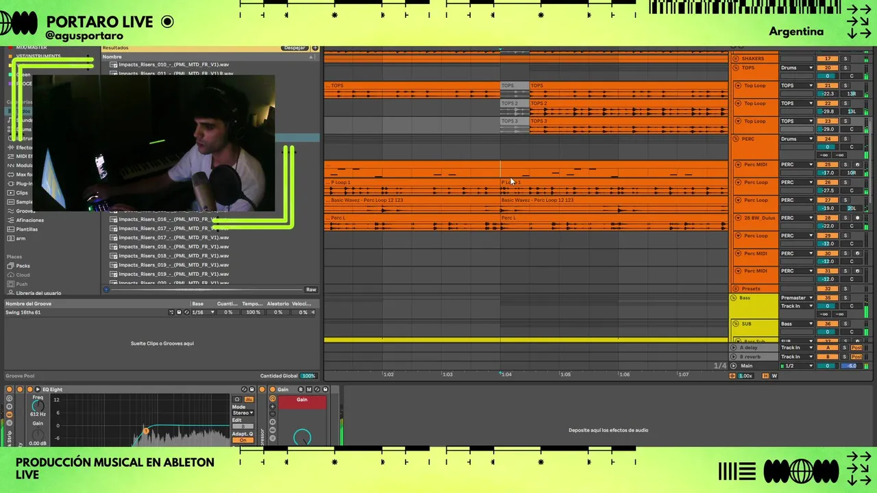Open Plantillas category in browser
877x493 pixels.
27,229
